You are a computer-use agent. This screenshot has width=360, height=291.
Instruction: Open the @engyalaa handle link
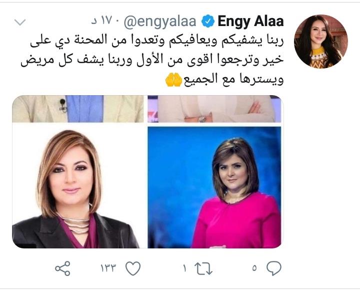[160, 22]
